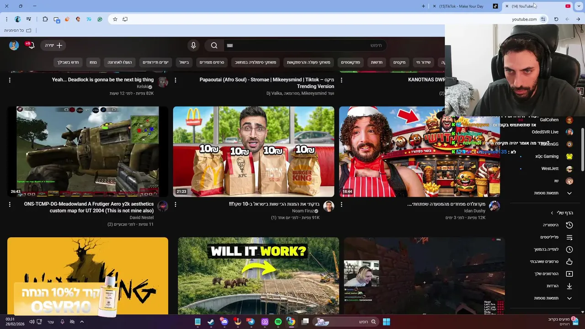Open Watch Later in the sidebar
Screen dimensions: 585x329
(553, 249)
